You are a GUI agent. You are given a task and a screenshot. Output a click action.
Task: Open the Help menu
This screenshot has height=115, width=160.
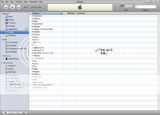pos(41,2)
